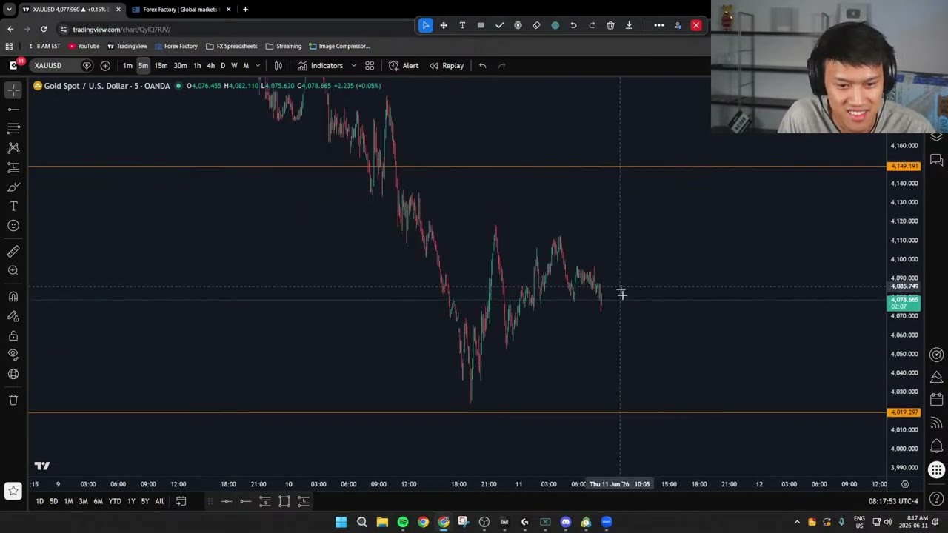948x533 pixels.
Task: Start bar Replay mode
Action: (447, 65)
